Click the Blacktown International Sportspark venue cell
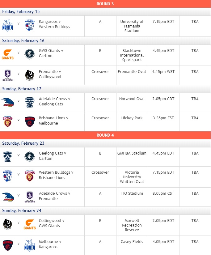The image size is (211, 255). click(132, 55)
